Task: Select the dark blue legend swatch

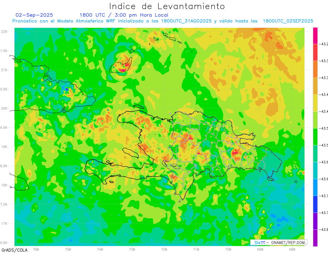Action: click(315, 204)
